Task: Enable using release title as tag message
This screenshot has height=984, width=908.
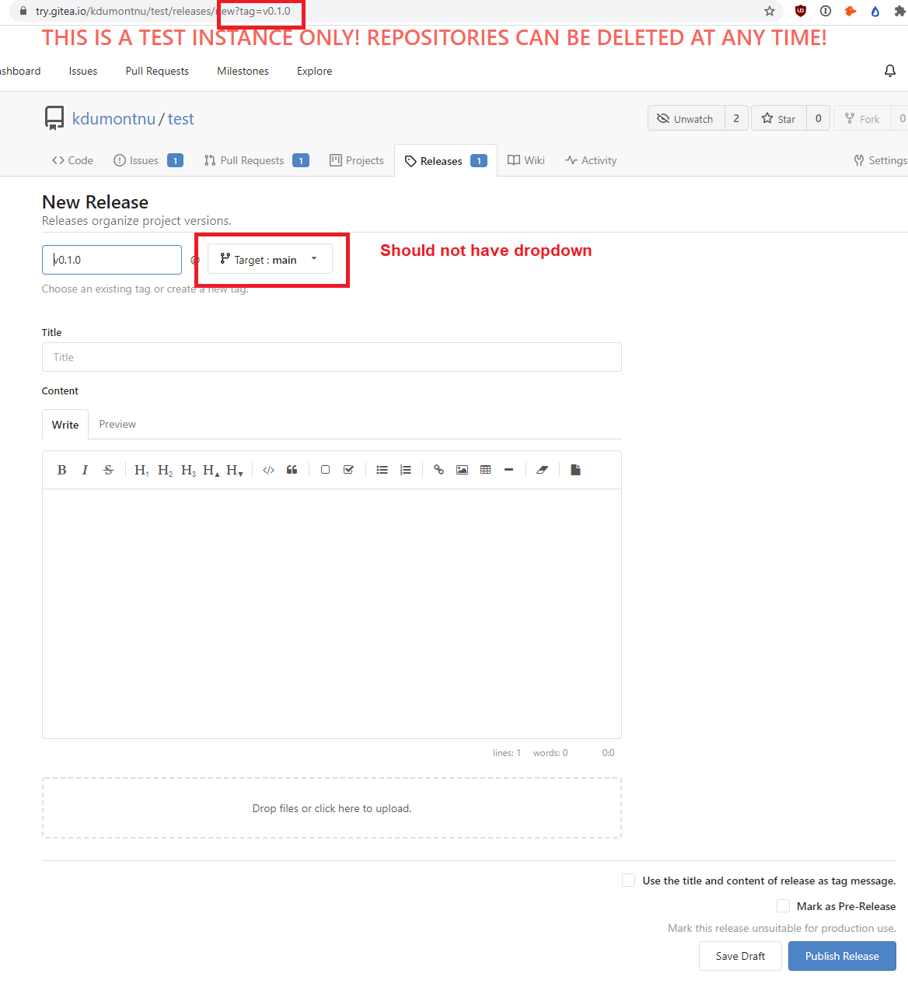Action: coord(628,881)
